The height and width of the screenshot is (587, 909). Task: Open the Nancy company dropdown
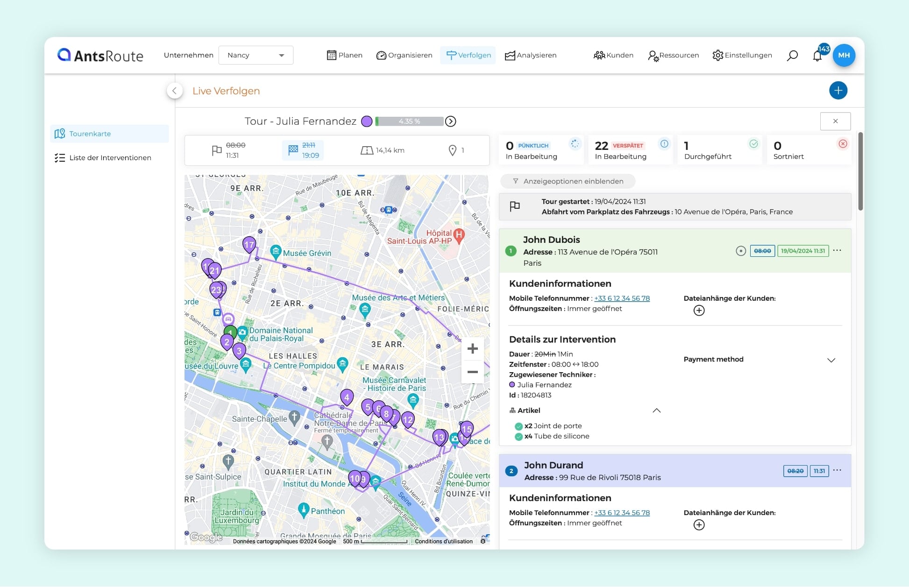click(256, 55)
